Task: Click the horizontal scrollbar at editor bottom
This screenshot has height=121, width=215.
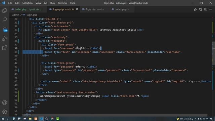Action: pyautogui.click(x=115, y=115)
